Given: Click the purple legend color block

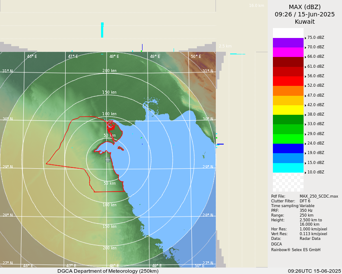Looking at the screenshot, I should (288, 43).
